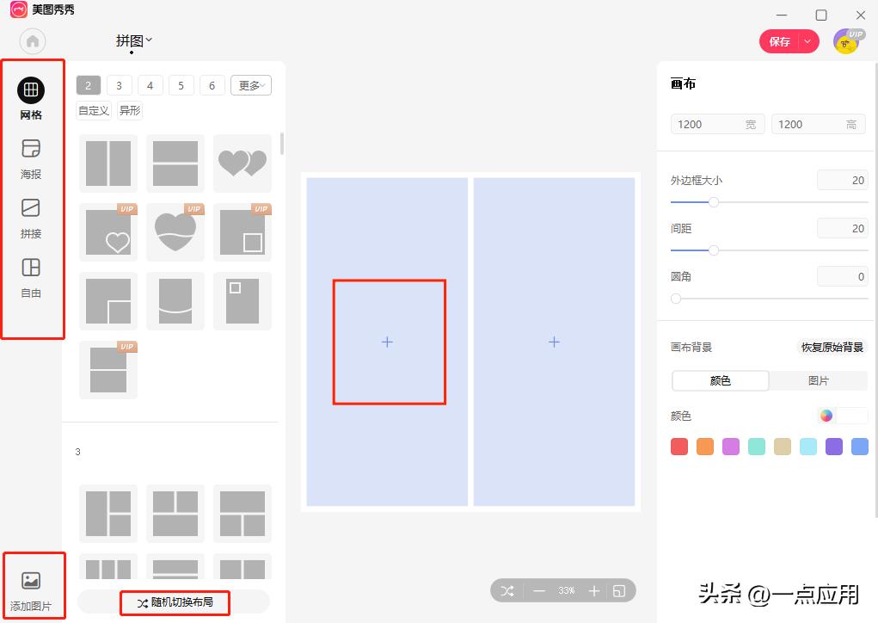
Task: Click fit-to-screen icon in zoom bar
Action: click(x=618, y=591)
